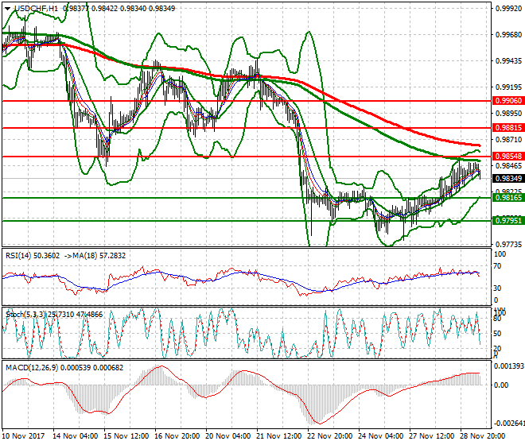
Task: Click the 0.001393 MACD scale value
Action: 507,366
